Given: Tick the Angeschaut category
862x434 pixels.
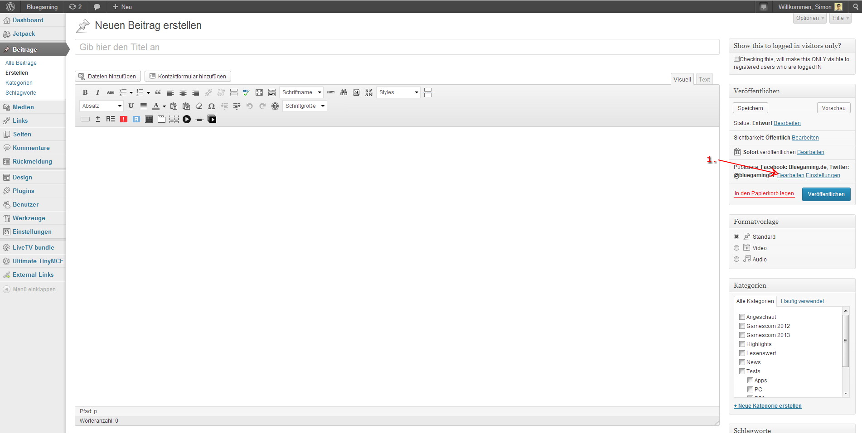Looking at the screenshot, I should click(x=742, y=317).
